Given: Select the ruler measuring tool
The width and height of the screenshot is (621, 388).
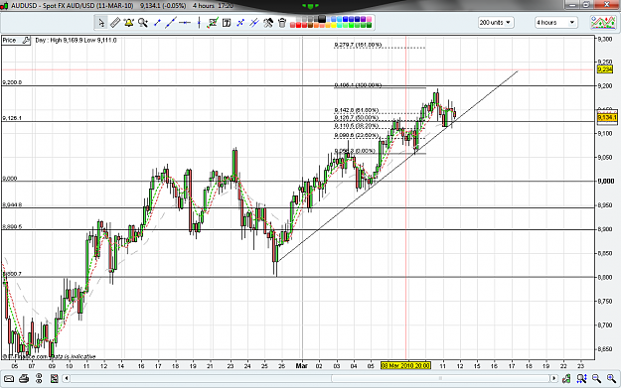Looking at the screenshot, I should tap(115, 23).
